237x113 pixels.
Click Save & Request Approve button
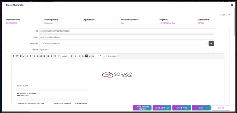(x=142, y=108)
